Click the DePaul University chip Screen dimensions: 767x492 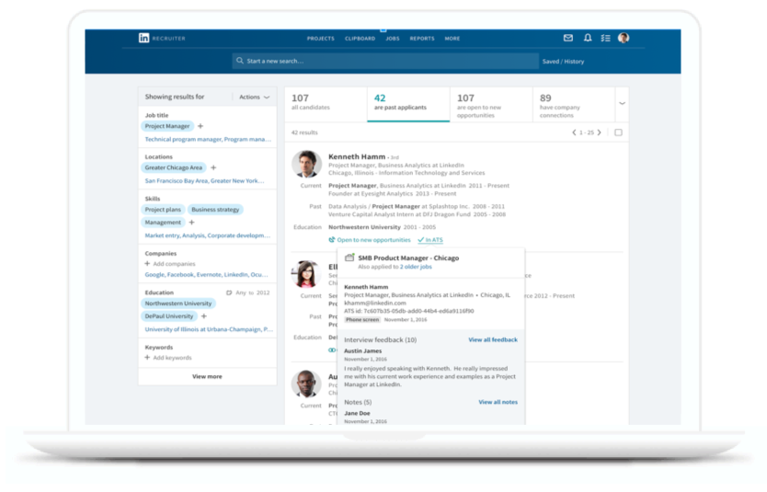click(x=169, y=316)
